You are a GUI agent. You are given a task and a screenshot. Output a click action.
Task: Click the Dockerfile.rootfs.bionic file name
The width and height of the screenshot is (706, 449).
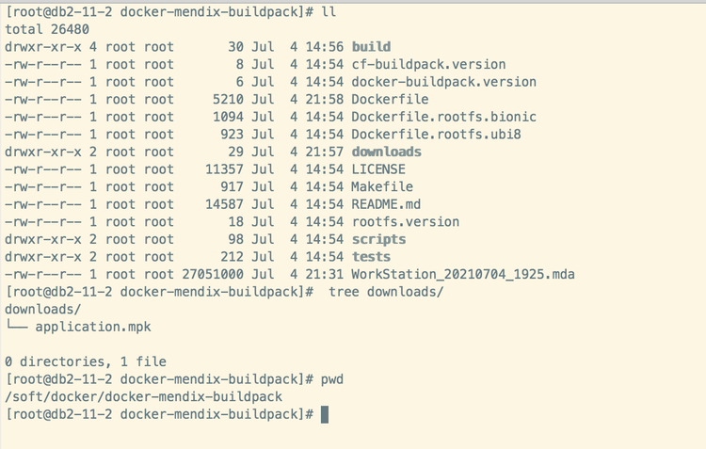443,117
